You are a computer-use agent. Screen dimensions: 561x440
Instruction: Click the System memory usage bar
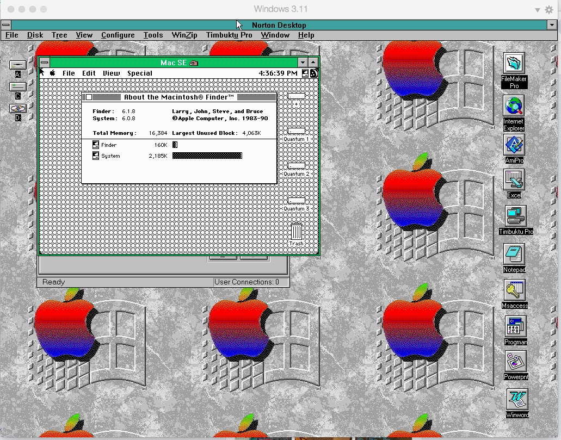207,156
